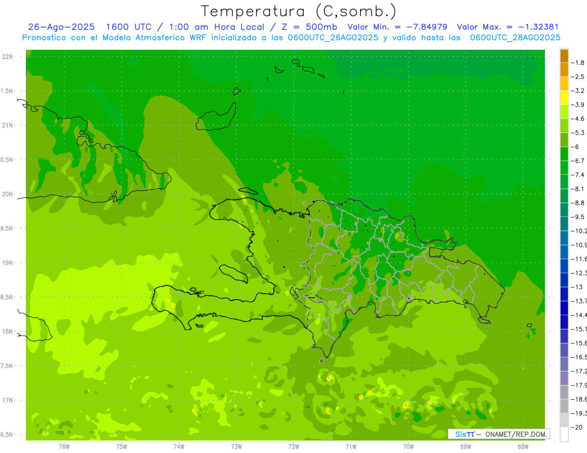
Task: Click the time text "1600 UTC"
Action: click(x=129, y=27)
